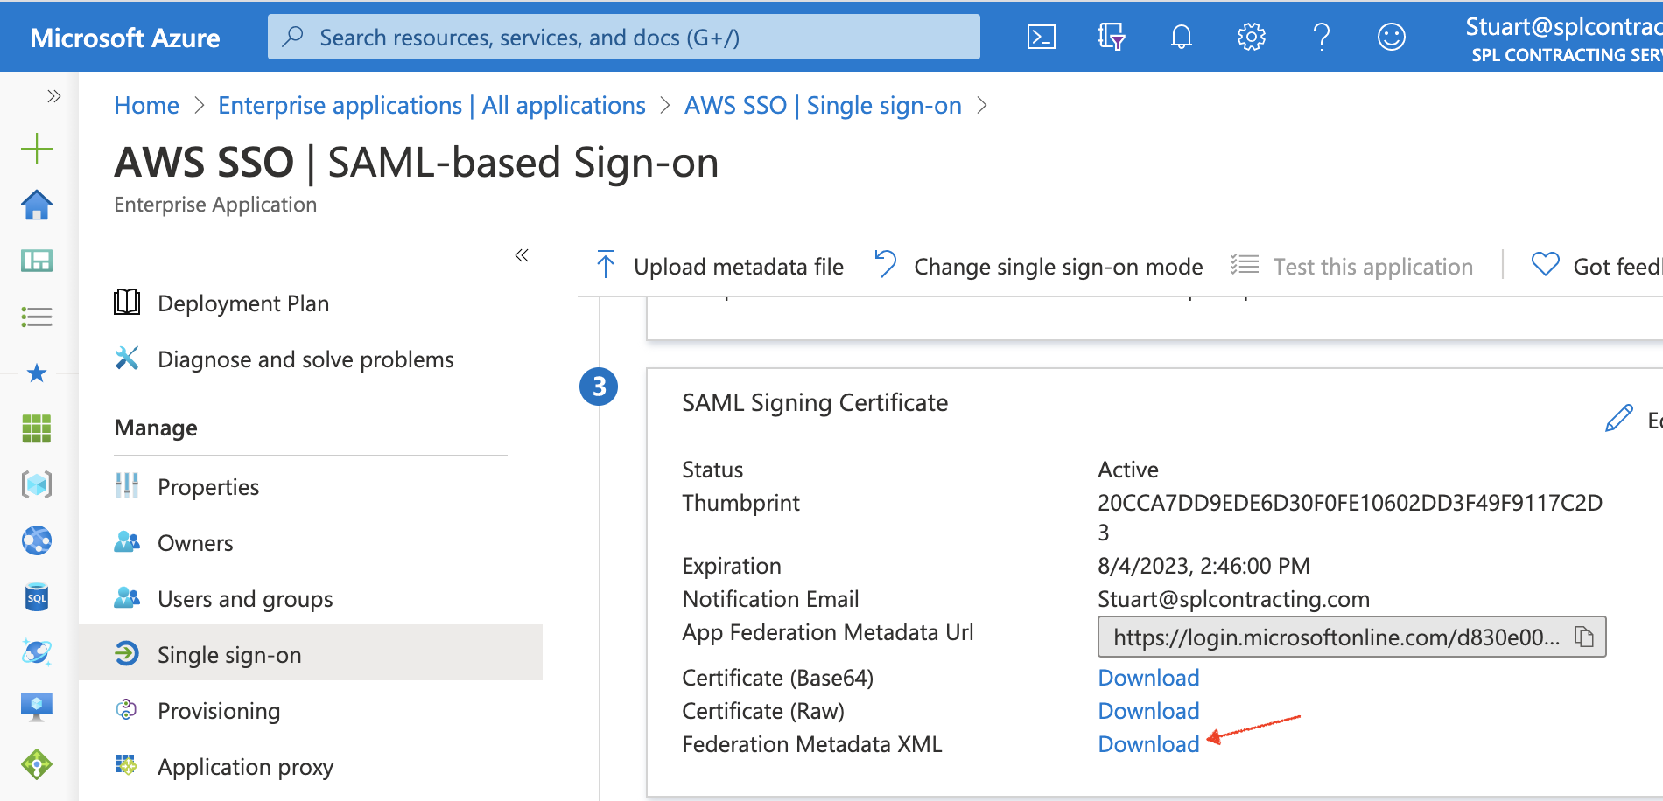
Task: Open Diagnose and solve problems
Action: 311,359
